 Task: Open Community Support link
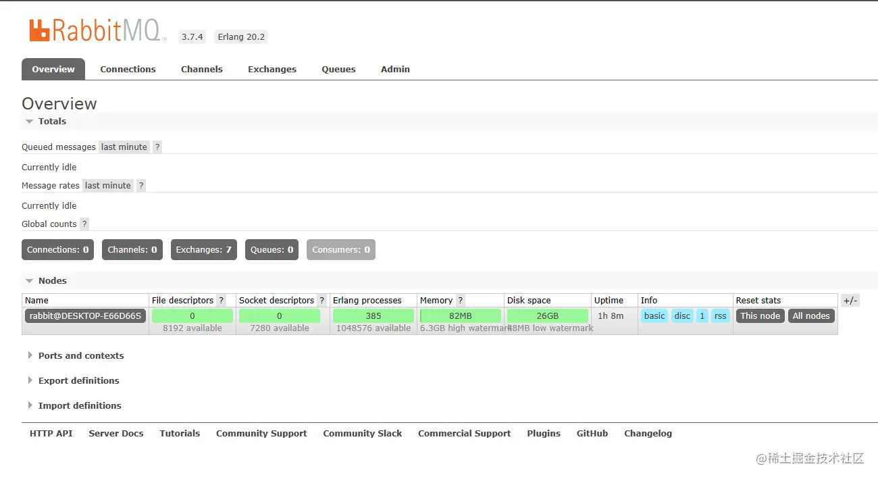[x=261, y=434]
